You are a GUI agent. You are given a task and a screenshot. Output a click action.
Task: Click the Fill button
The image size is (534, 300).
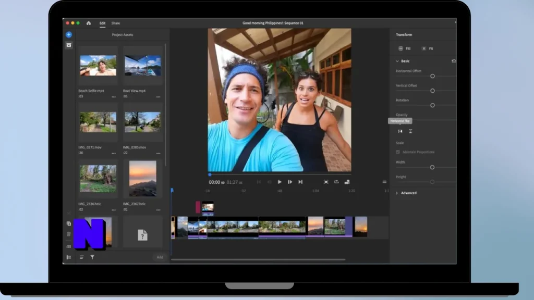pyautogui.click(x=405, y=48)
